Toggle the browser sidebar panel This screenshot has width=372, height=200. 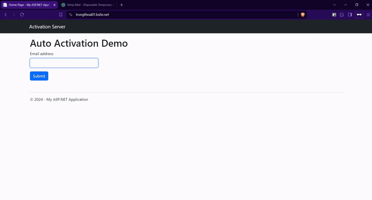tap(350, 14)
